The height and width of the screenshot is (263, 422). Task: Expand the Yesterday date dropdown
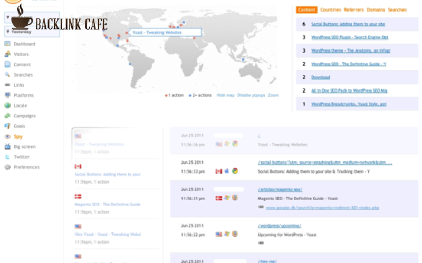tap(32, 32)
